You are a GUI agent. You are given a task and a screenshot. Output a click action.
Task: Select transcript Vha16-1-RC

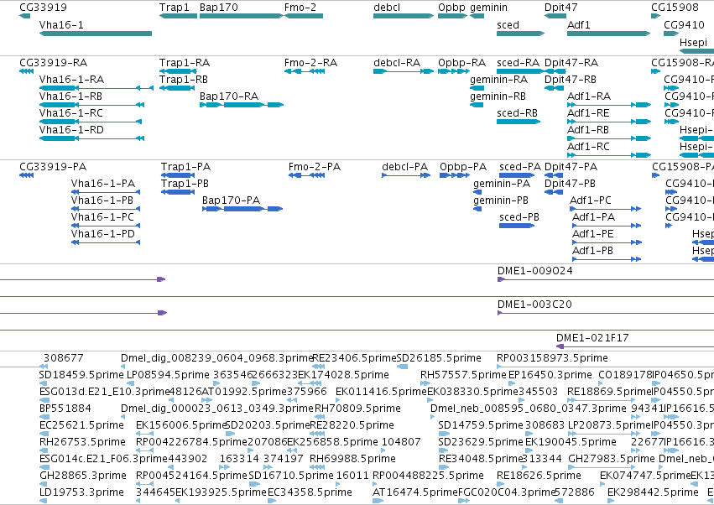coord(90,122)
